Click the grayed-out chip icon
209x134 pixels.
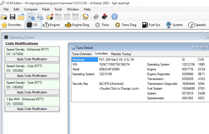point(96,17)
